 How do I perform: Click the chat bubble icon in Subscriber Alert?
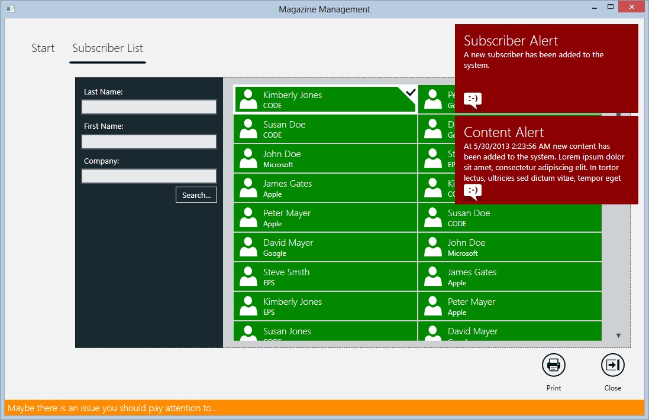point(472,100)
